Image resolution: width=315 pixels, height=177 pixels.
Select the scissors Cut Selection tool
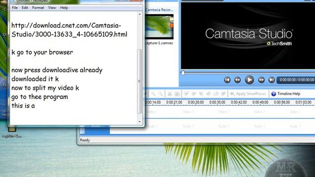tap(170, 94)
